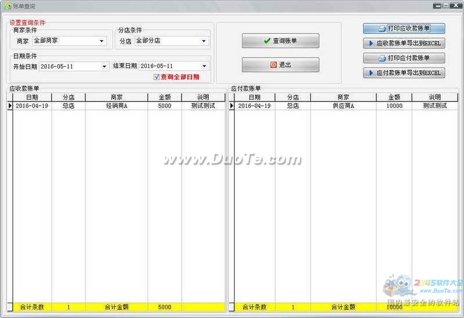Screen dimensions: 464x318
Task: Open the 结束日期 date picker dropdown
Action: click(x=204, y=66)
